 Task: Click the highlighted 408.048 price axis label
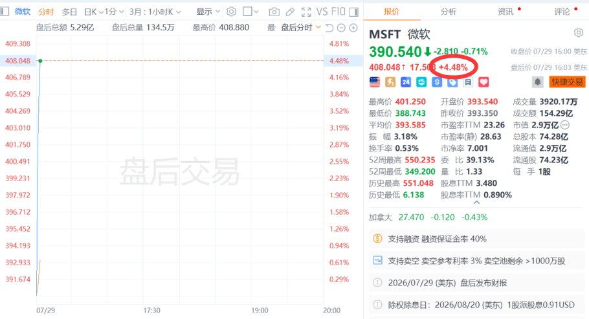pyautogui.click(x=17, y=60)
